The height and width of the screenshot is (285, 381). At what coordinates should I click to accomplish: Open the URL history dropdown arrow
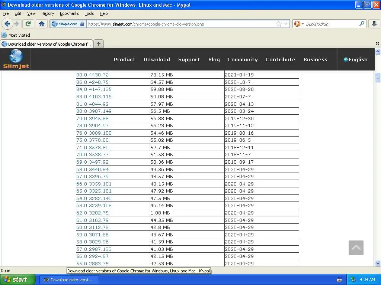click(x=286, y=24)
